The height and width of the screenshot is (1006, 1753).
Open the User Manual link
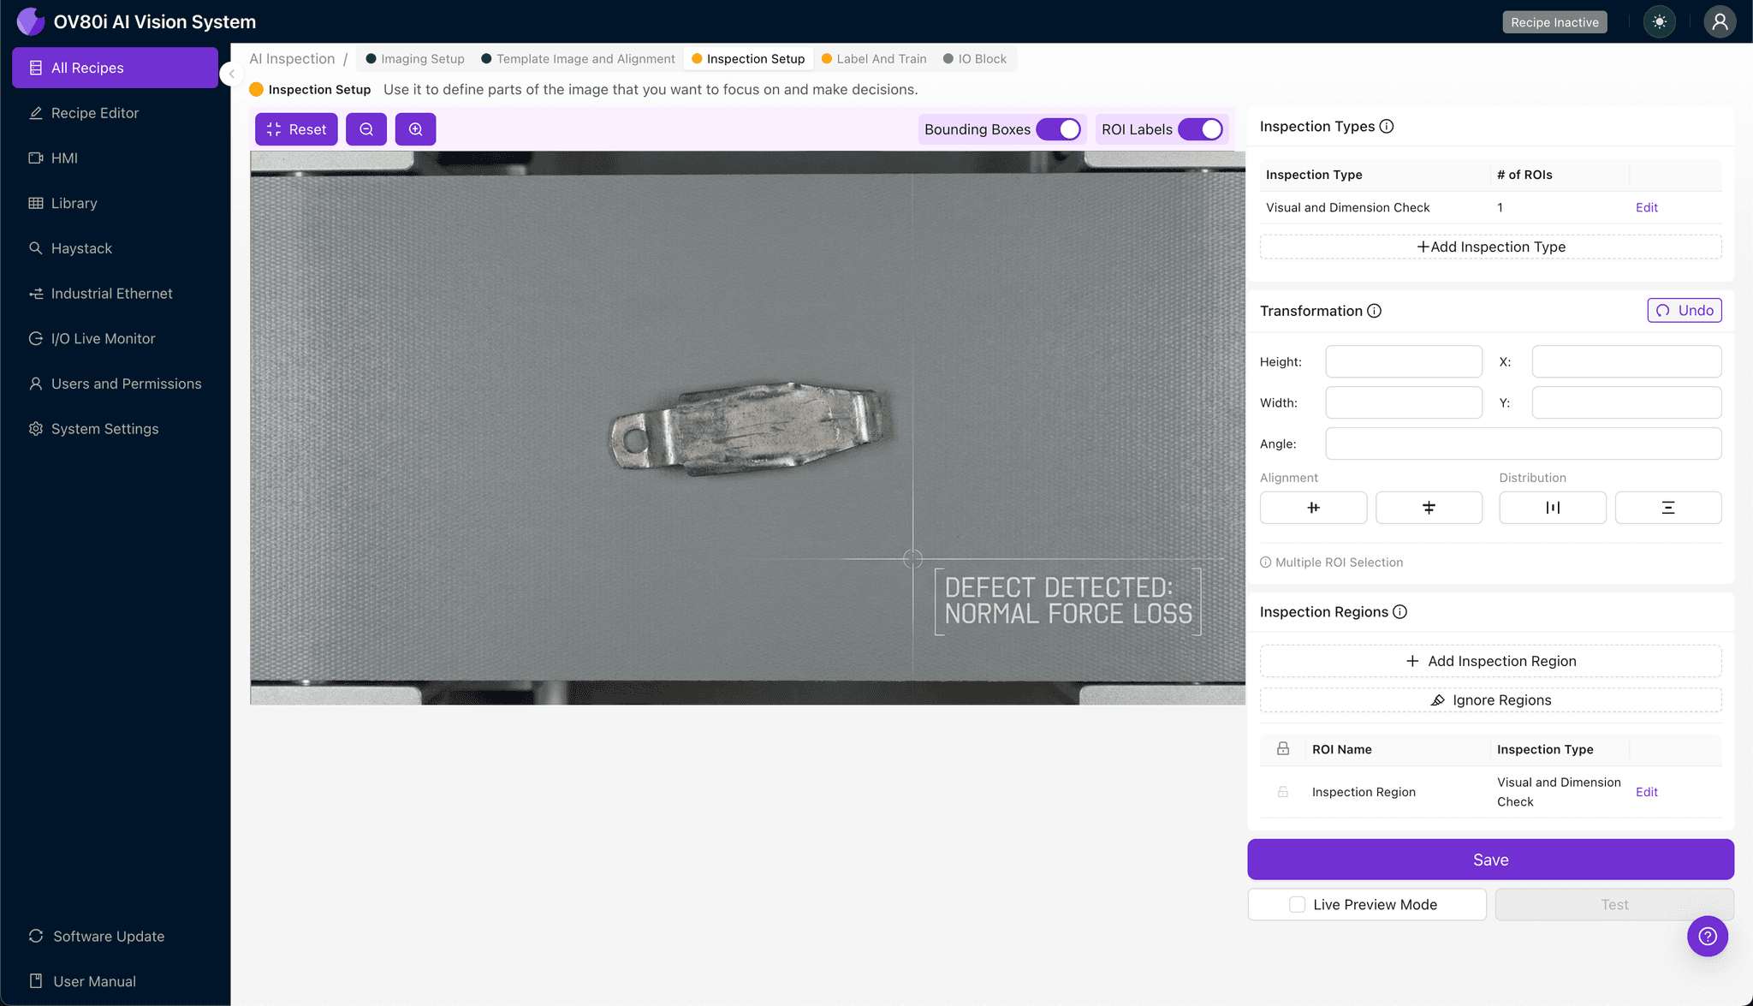115,981
